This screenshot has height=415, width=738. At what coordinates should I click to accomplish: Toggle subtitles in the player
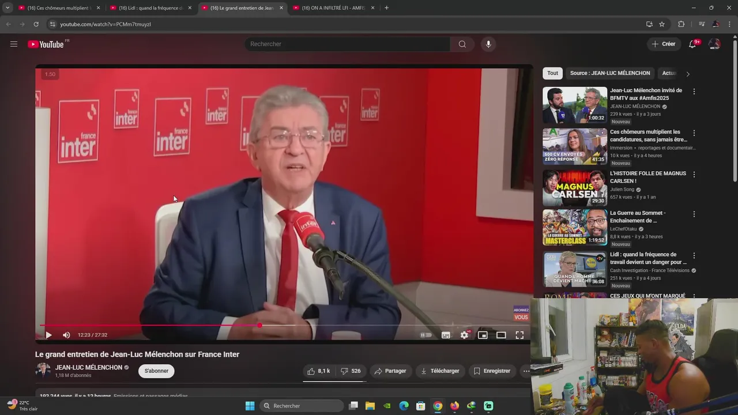click(446, 335)
